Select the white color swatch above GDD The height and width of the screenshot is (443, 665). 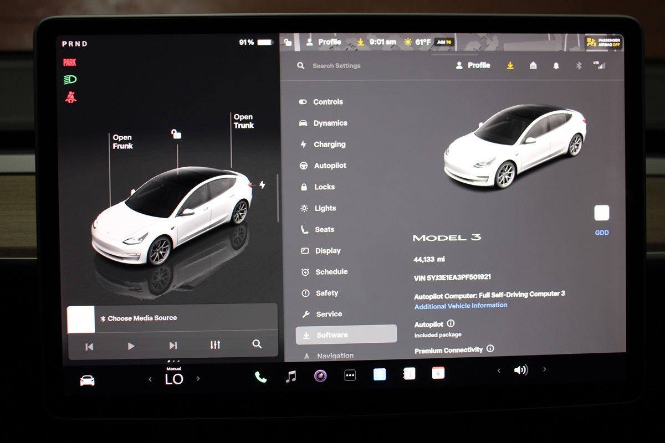[x=601, y=213]
